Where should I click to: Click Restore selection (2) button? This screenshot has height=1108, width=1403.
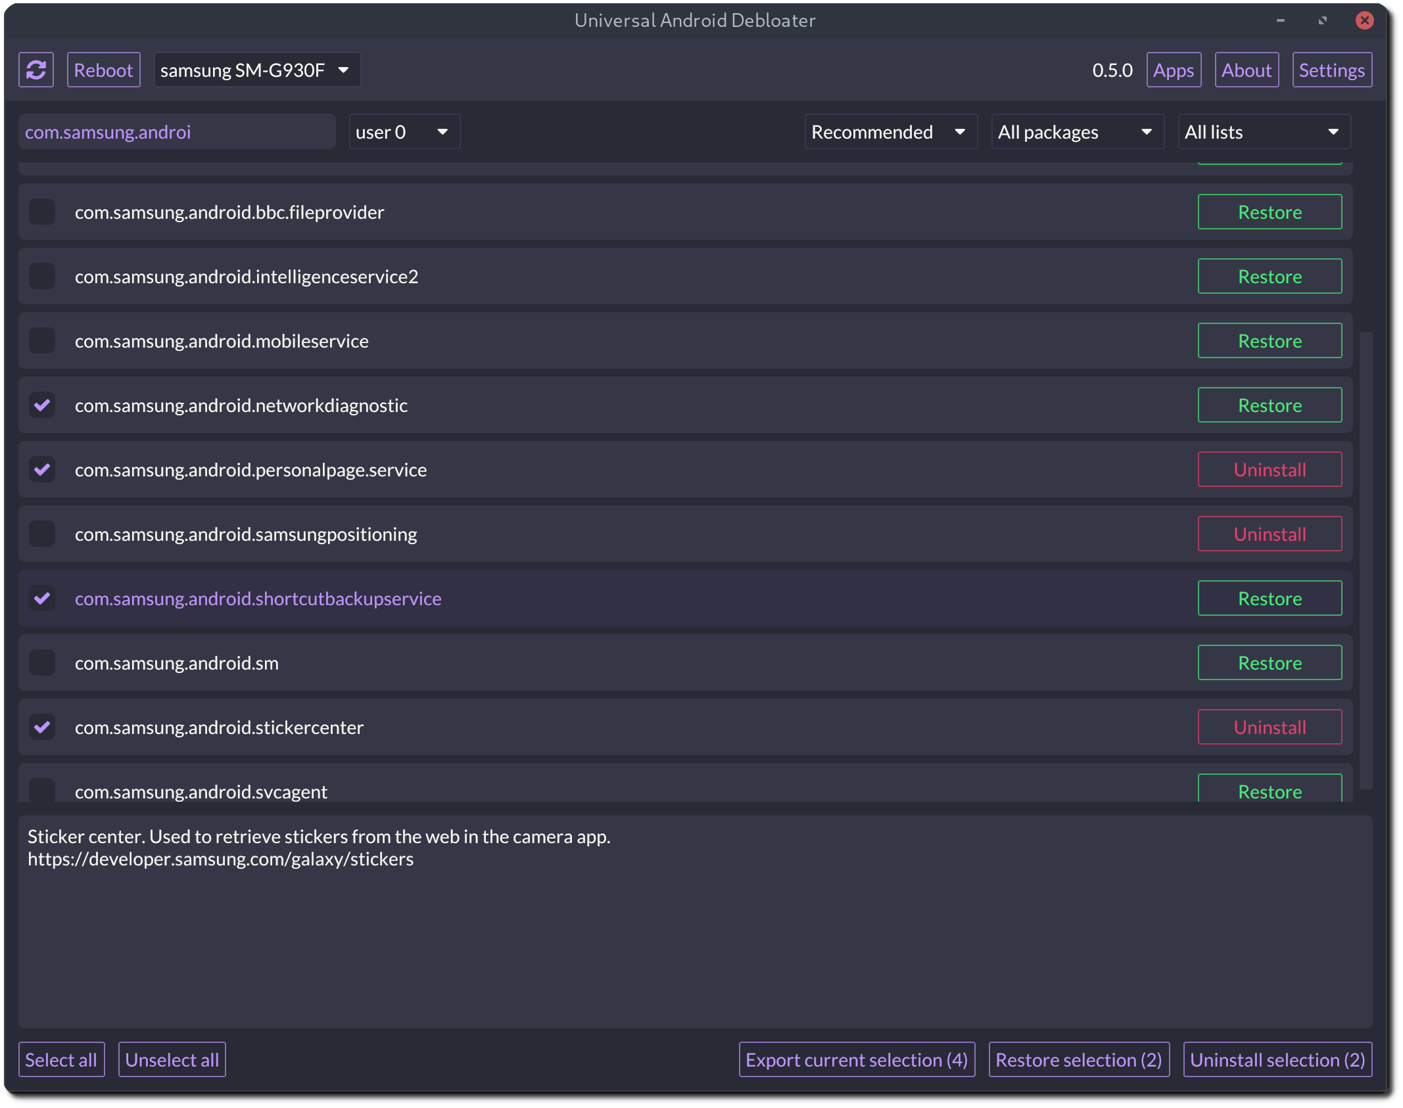1078,1059
